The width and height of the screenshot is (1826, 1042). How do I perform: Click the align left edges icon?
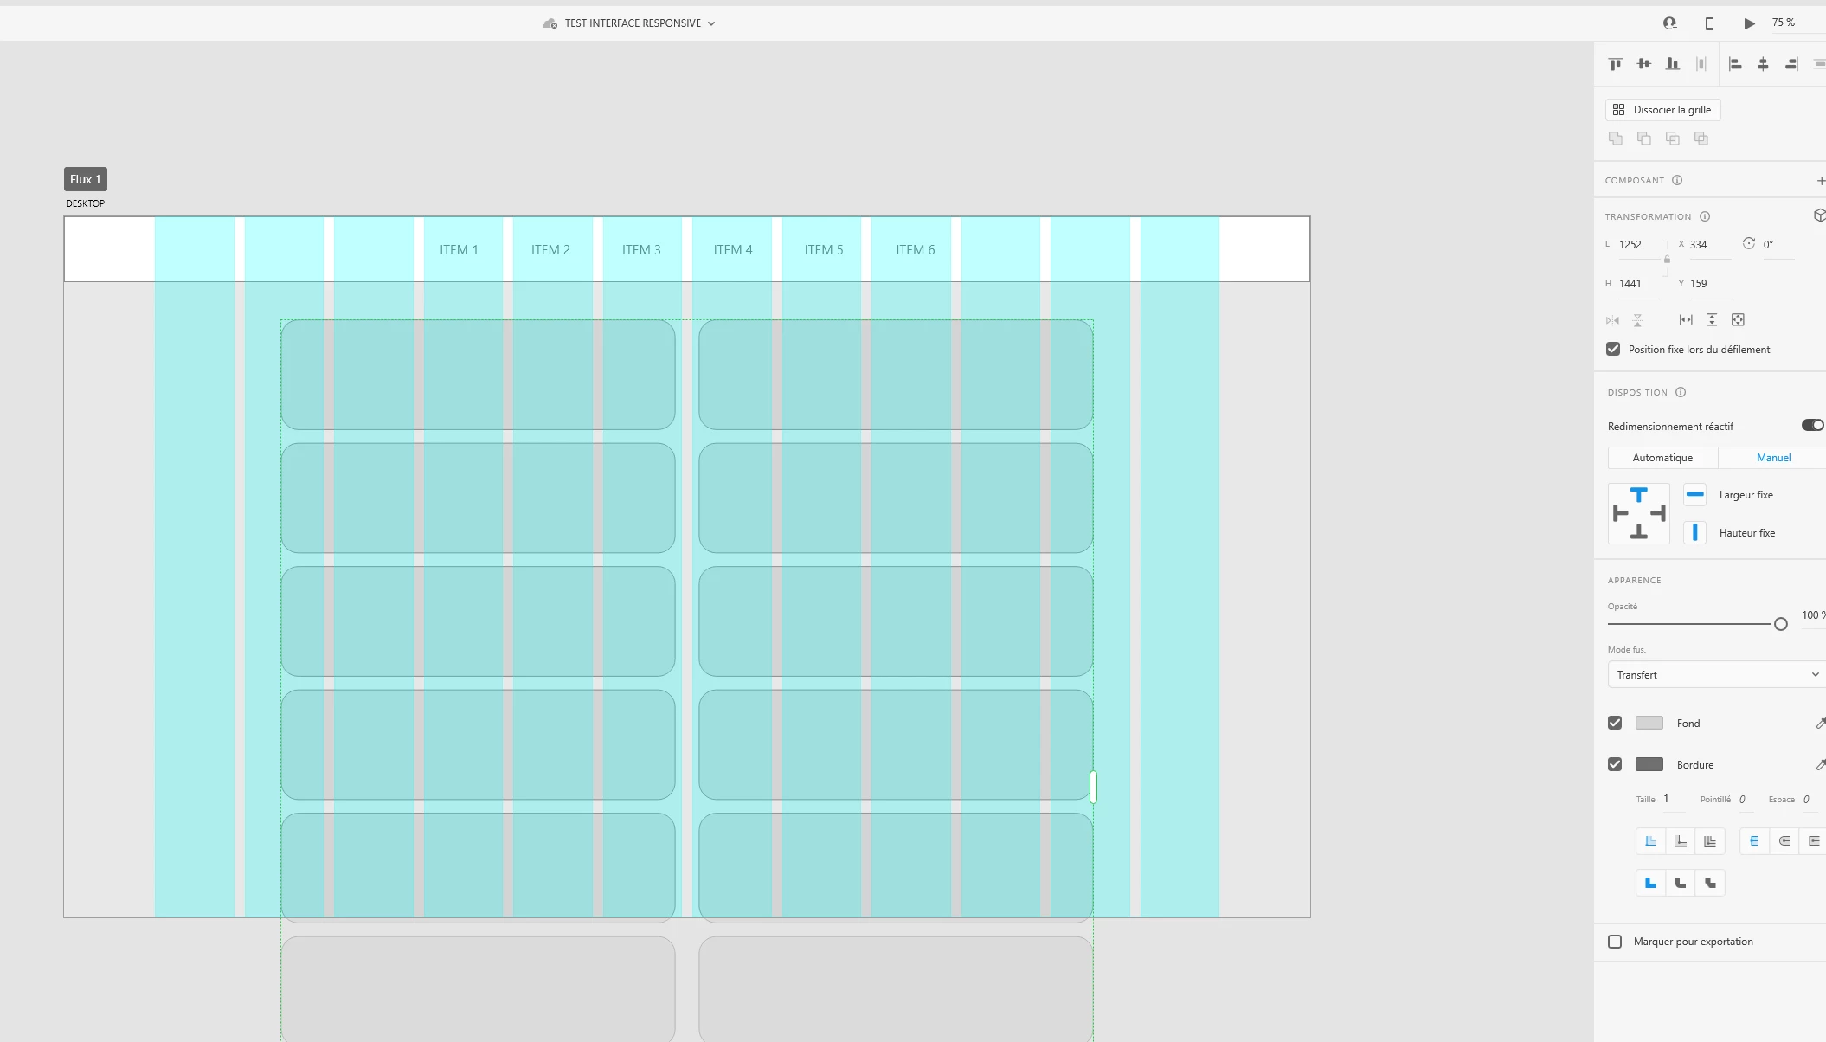(1735, 64)
